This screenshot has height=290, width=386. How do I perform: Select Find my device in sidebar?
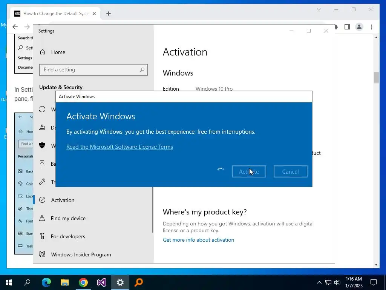click(68, 218)
